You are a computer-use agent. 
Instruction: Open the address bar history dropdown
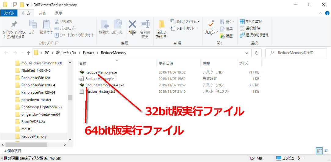(247, 53)
